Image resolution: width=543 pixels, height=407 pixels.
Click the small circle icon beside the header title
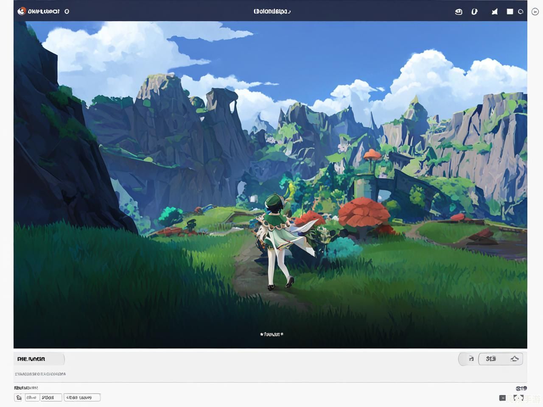pyautogui.click(x=67, y=11)
